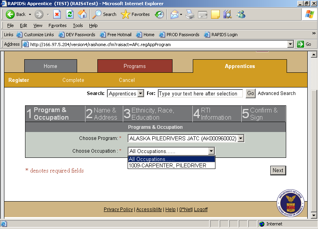Open Free Hotmail links-bar bookmark
The width and height of the screenshot is (318, 229).
click(x=116, y=35)
